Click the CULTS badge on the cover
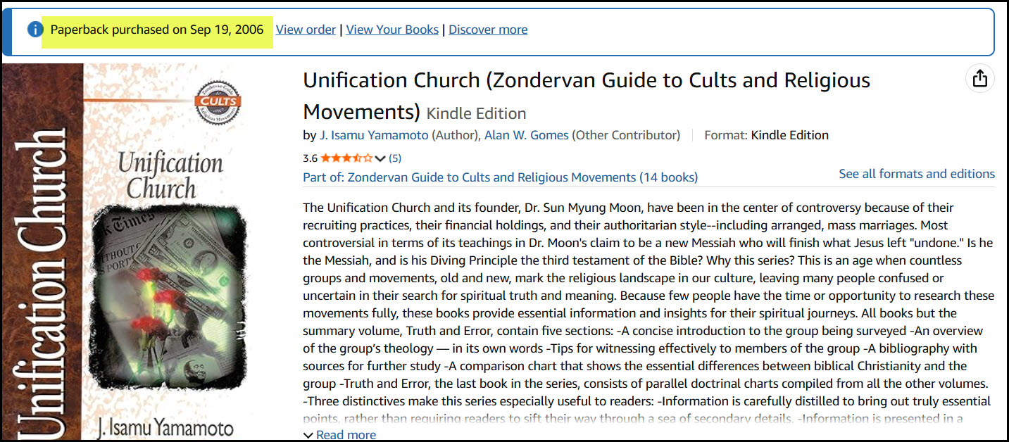Viewport: 1009px width, 442px height. pyautogui.click(x=216, y=102)
